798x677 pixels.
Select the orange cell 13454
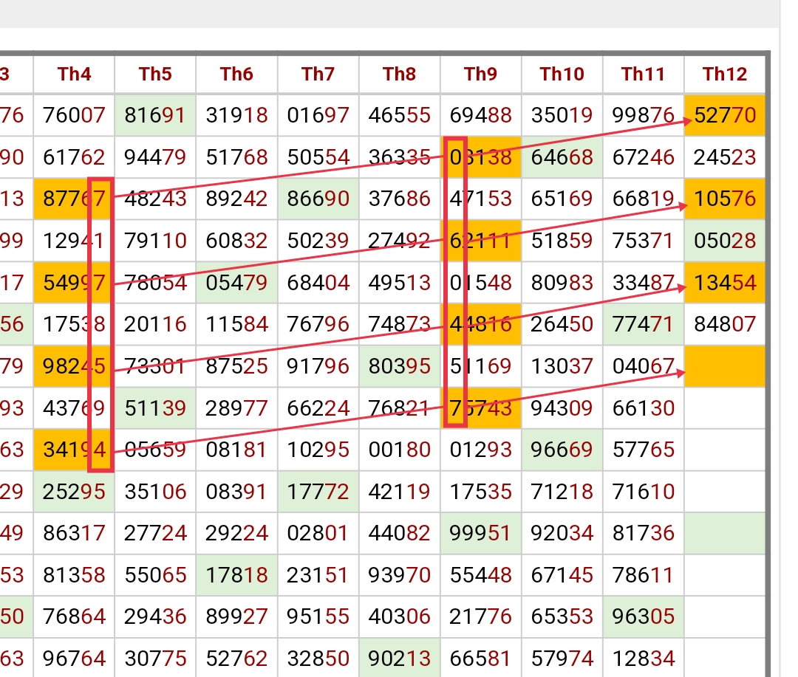pos(726,283)
